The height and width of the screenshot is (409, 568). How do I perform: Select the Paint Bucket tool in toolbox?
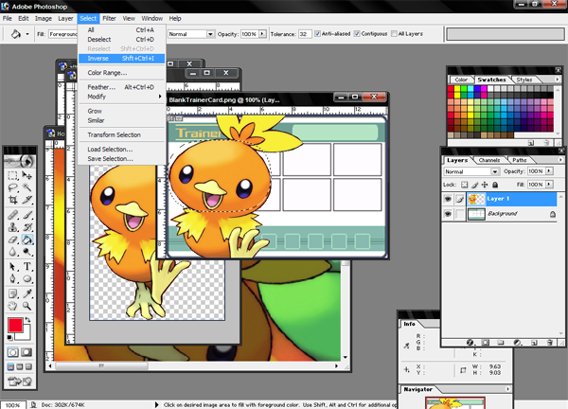tap(27, 240)
